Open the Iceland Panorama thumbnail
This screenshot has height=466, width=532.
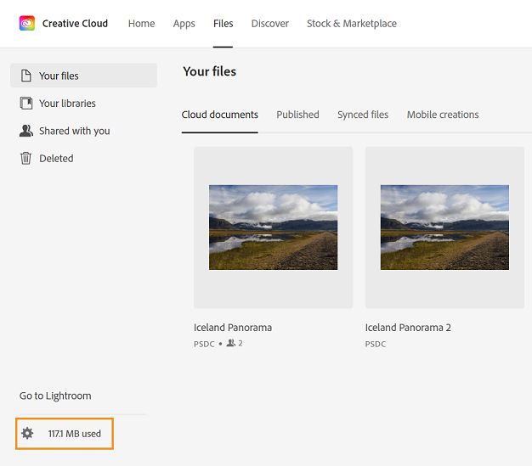point(273,227)
